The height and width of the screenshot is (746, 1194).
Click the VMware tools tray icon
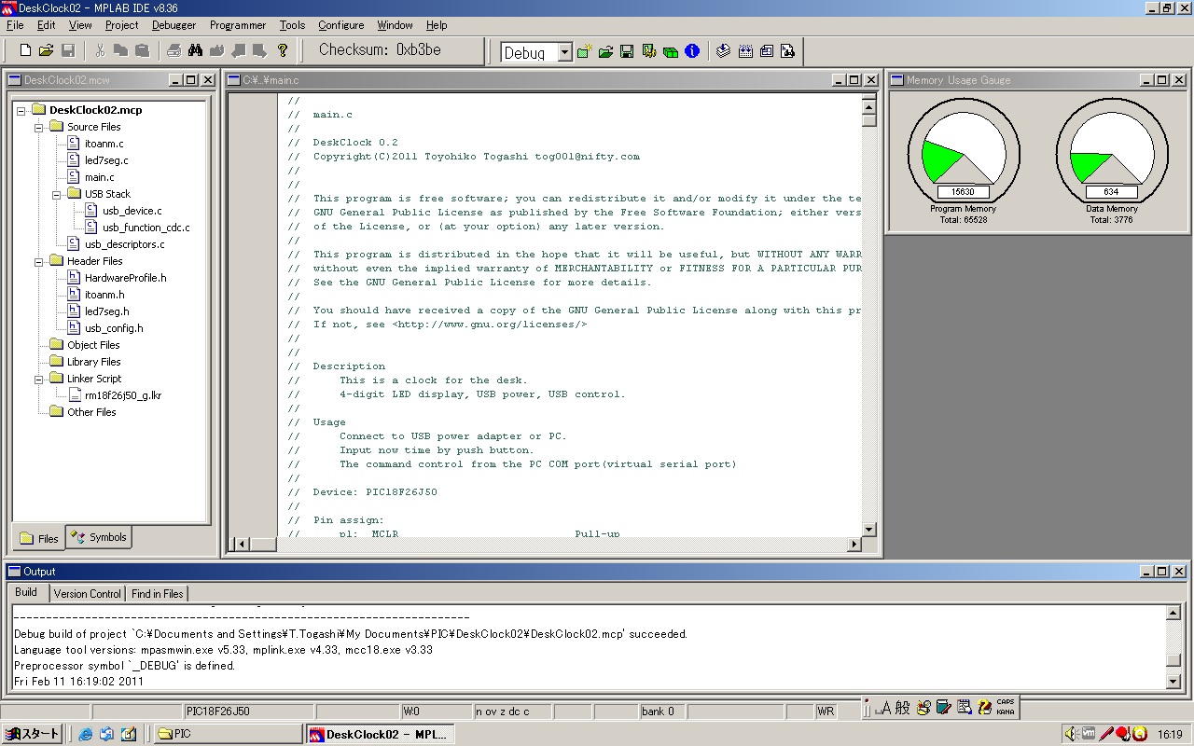point(1089,734)
